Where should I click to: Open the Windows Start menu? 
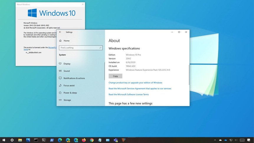pyautogui.click(x=4, y=140)
